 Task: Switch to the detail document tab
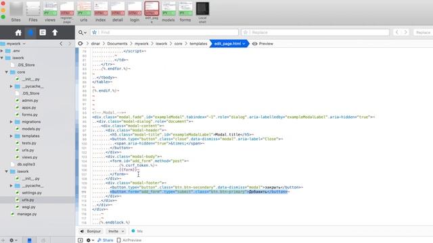(118, 12)
